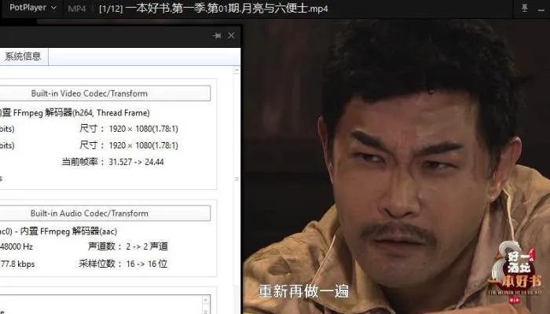Screen dimensions: 550x314
Task: Close the playback info panel
Action: point(231,35)
